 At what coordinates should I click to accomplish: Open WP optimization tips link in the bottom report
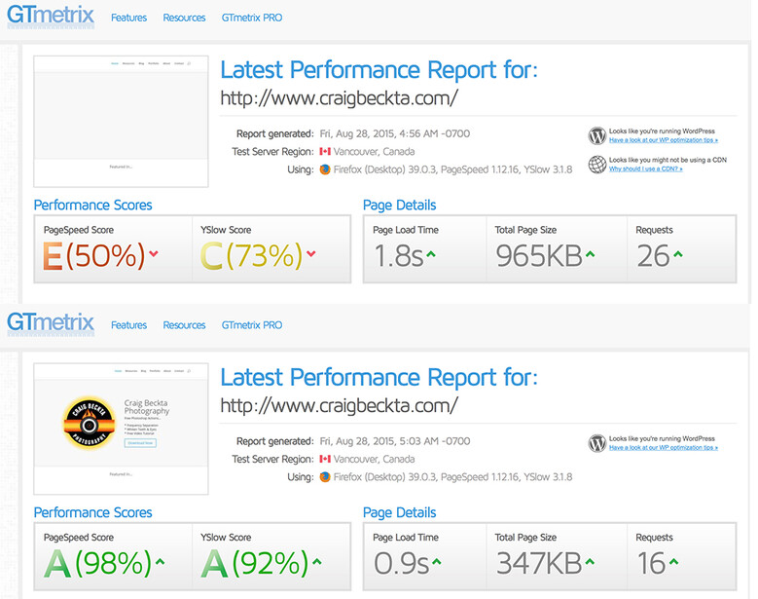click(x=664, y=448)
